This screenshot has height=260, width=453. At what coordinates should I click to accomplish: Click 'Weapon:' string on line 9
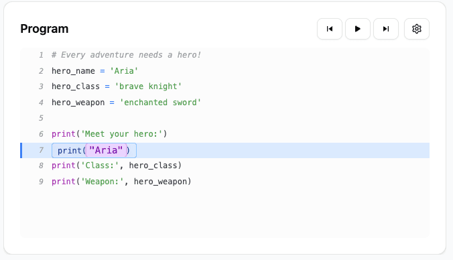pos(102,182)
